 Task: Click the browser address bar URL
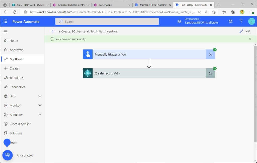(113, 12)
